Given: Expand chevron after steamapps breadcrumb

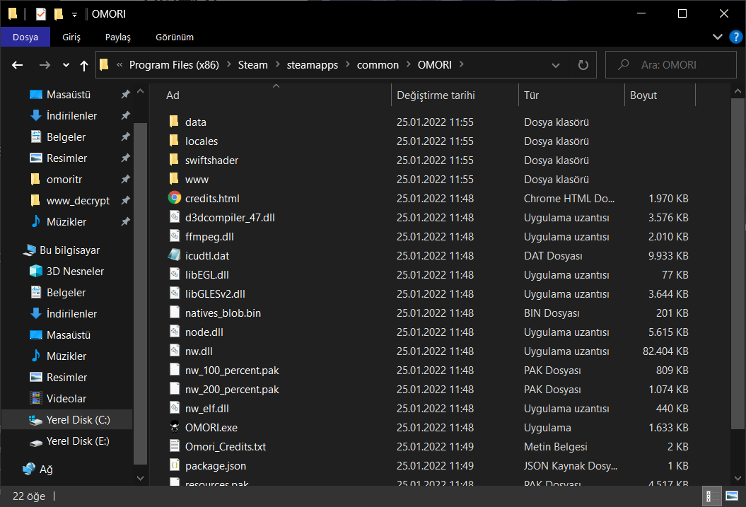Looking at the screenshot, I should pyautogui.click(x=348, y=64).
